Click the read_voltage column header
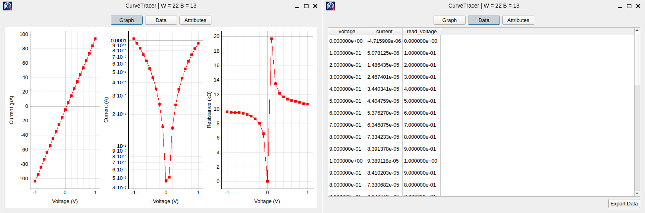645x213 pixels. (422, 31)
